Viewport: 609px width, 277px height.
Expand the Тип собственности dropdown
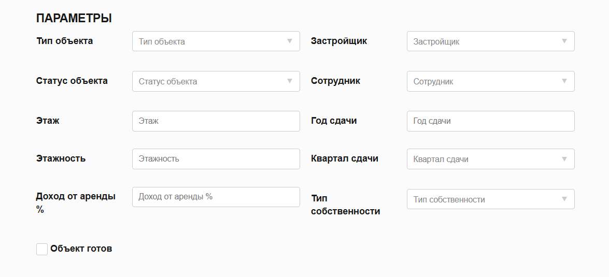pos(490,199)
